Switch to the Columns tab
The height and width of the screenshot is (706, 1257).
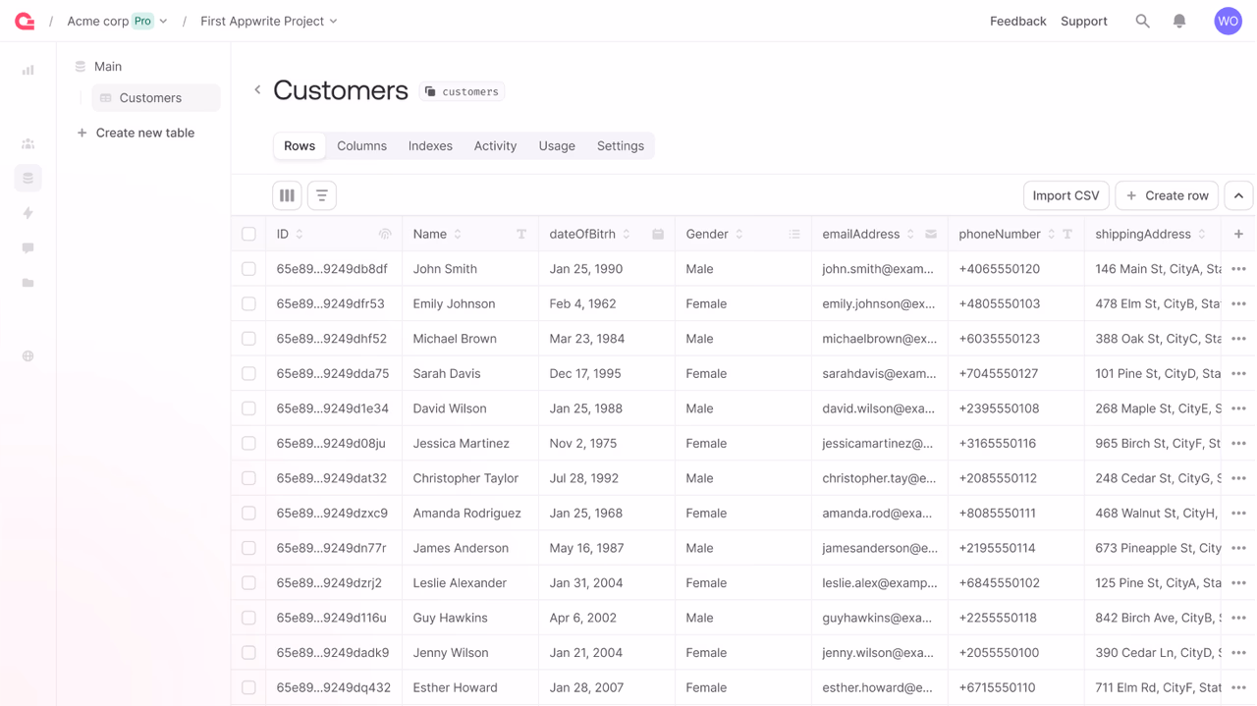(x=361, y=146)
